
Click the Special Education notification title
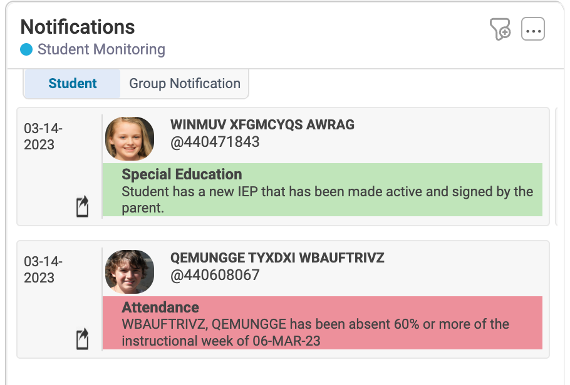pos(182,174)
